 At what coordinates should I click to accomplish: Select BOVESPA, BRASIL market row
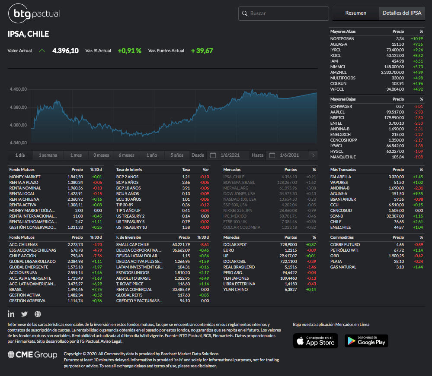[x=270, y=182]
